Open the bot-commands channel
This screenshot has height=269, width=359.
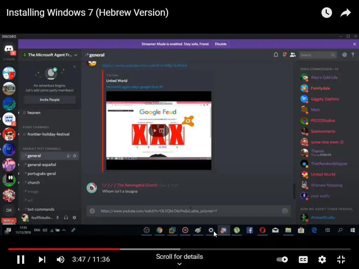click(x=41, y=209)
